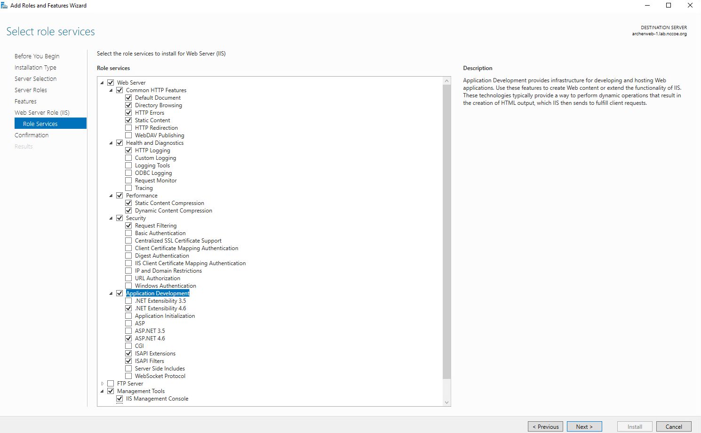Collapse Application Development node
701x433 pixels.
(111, 293)
